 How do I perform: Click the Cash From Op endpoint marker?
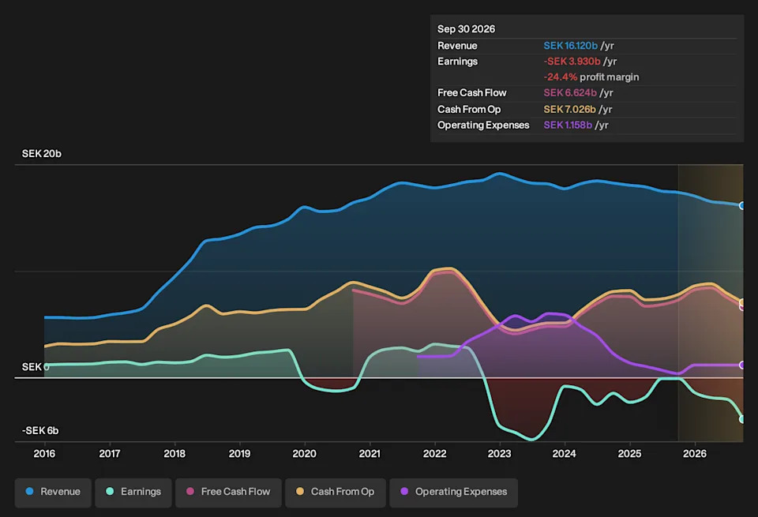[741, 302]
